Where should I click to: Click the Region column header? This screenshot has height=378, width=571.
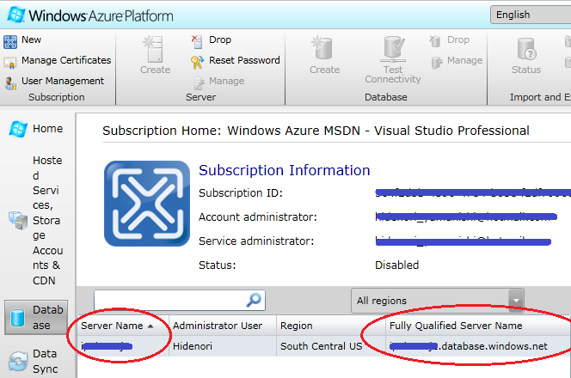tap(331, 326)
